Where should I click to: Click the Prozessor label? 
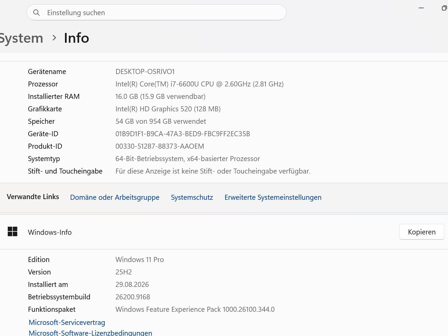click(x=43, y=84)
